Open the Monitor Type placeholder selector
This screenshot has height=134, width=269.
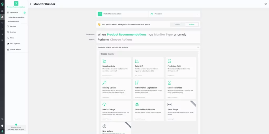163,34
